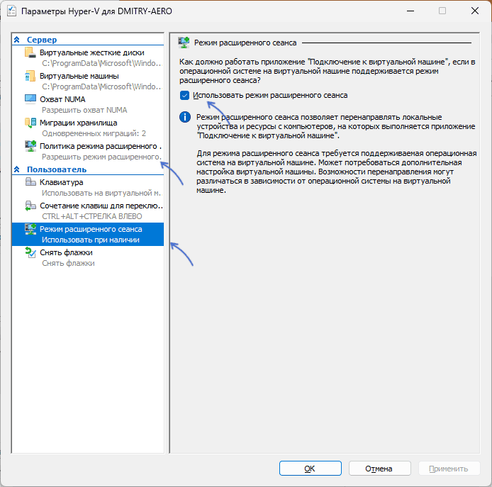This screenshot has height=487, width=492.
Task: Click the OK button
Action: (310, 468)
